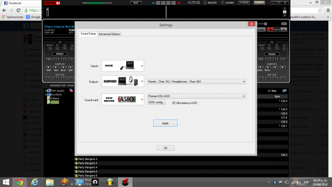This screenshot has width=332, height=187.
Task: Open Master/Headphones channel dropdown
Action: [196, 81]
